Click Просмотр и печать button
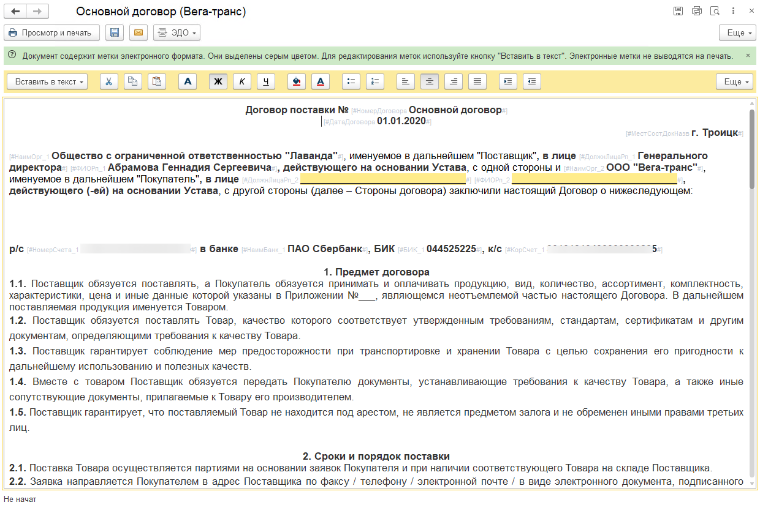Screen dimensions: 760x505 pos(51,32)
